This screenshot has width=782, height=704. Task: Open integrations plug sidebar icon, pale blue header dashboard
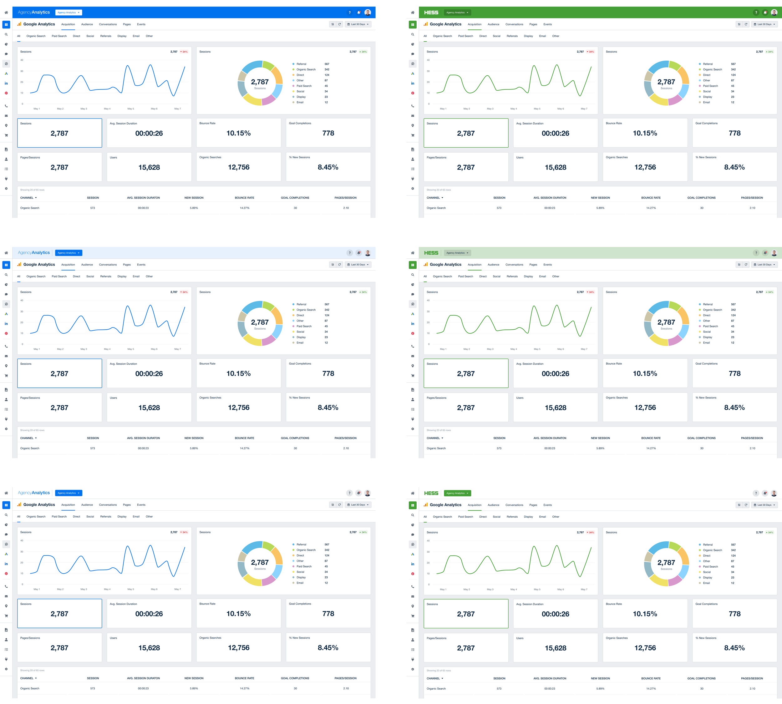pos(6,419)
